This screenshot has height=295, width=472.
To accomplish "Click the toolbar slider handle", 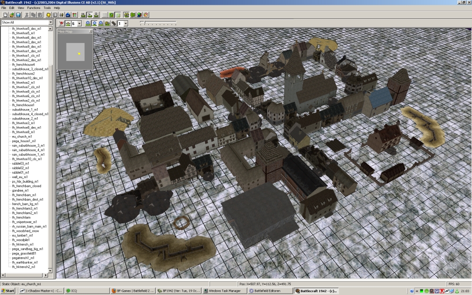I will (144, 23).
